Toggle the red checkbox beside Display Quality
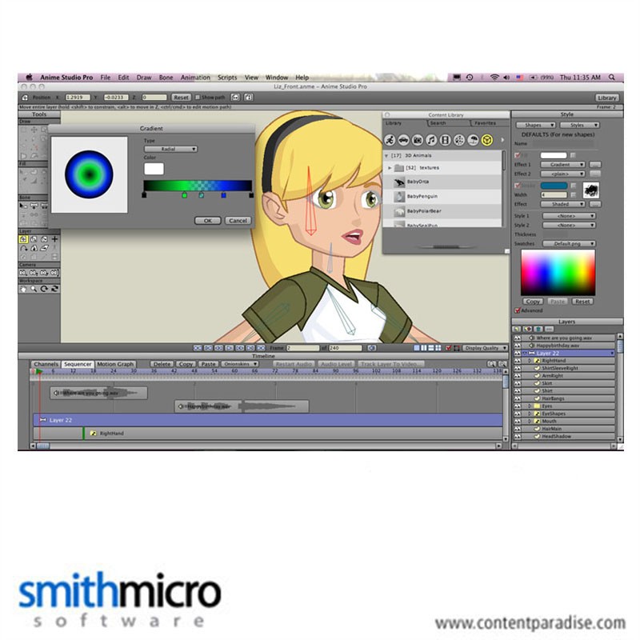 (x=449, y=348)
